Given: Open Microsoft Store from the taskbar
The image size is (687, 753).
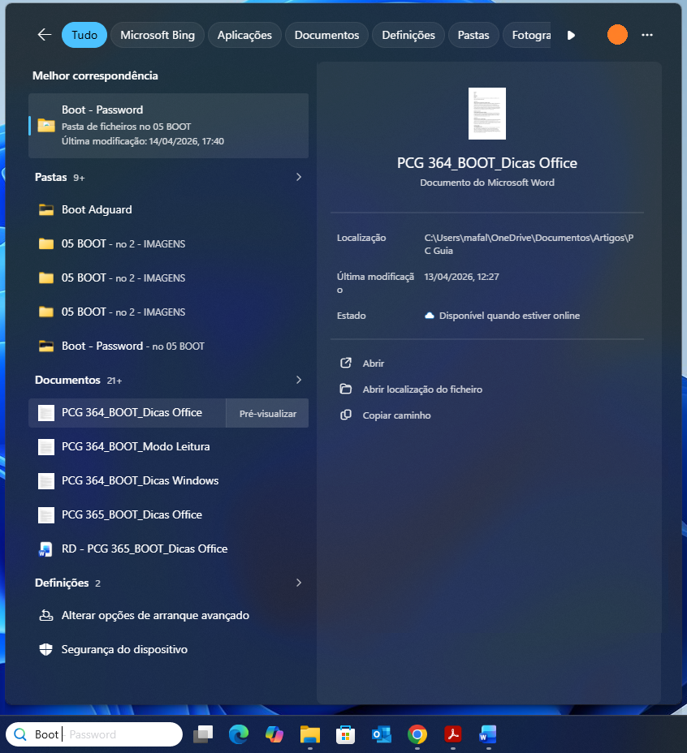Looking at the screenshot, I should [345, 734].
